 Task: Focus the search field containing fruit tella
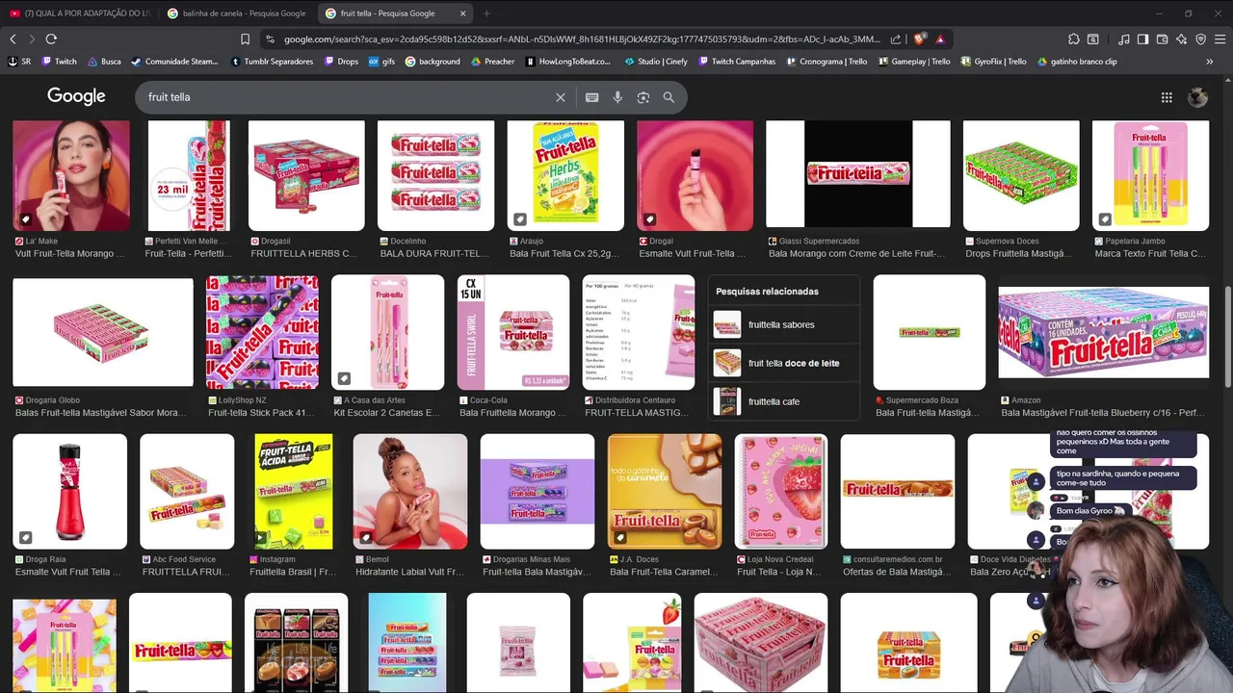(346, 97)
